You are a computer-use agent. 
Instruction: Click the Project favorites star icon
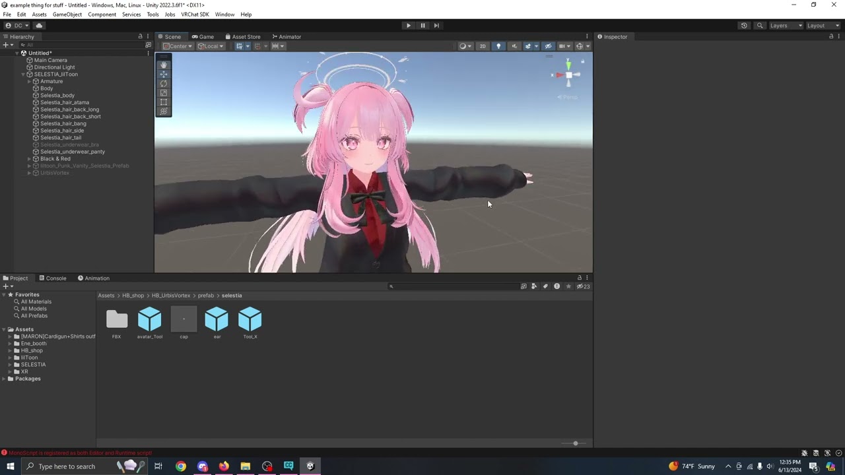[x=568, y=286]
